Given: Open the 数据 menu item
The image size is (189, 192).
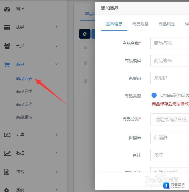Looking at the screenshot, I should click(x=20, y=153).
